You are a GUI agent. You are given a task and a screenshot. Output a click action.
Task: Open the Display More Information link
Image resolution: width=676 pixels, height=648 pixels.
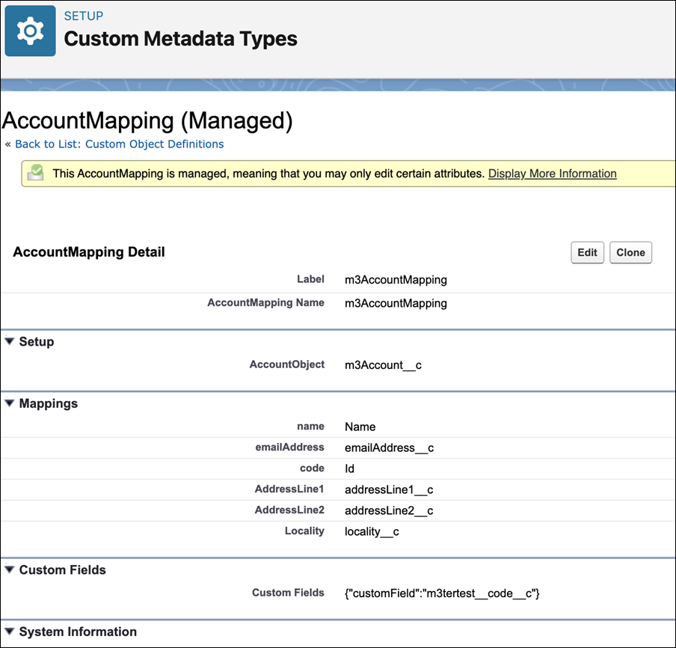tap(553, 174)
